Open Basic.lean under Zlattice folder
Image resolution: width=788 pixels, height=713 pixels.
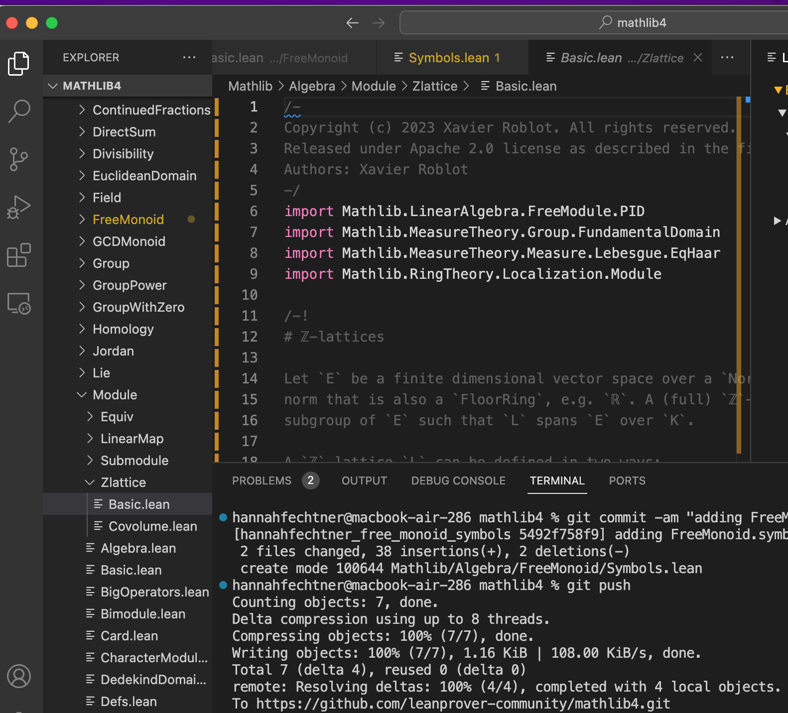[x=128, y=504]
